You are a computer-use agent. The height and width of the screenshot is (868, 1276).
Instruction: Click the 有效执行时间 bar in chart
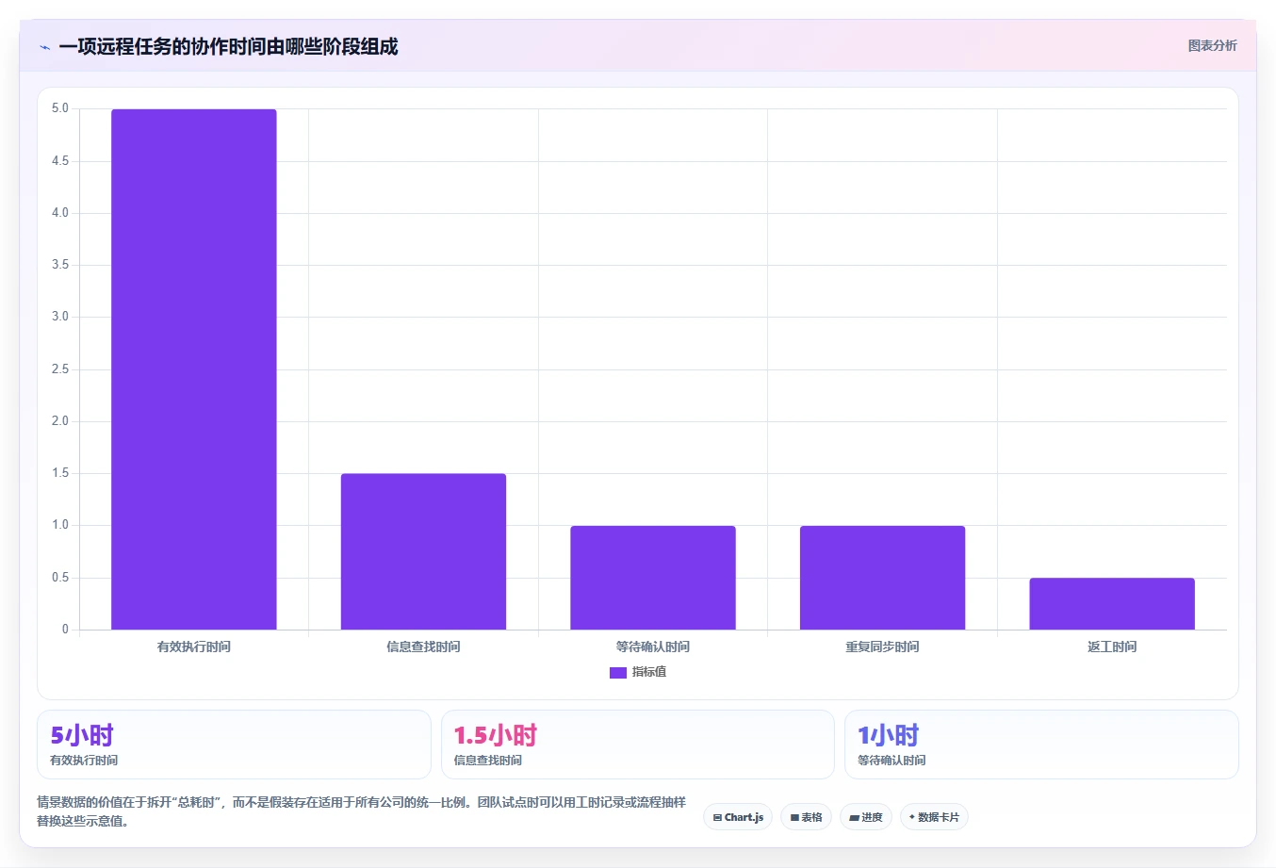[194, 369]
